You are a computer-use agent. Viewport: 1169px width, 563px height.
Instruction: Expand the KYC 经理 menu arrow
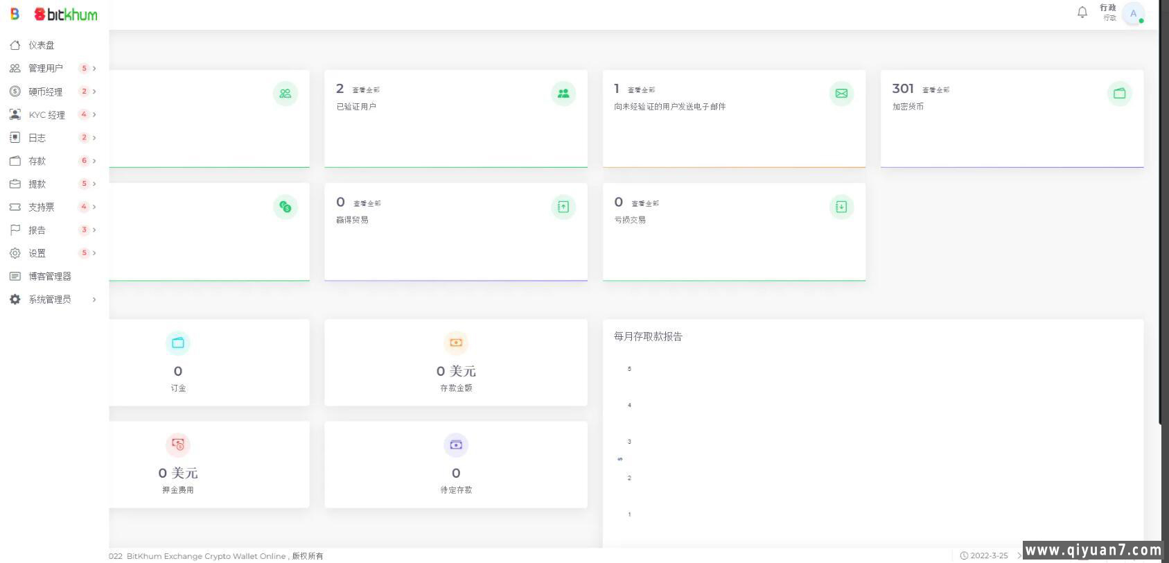[x=94, y=114]
